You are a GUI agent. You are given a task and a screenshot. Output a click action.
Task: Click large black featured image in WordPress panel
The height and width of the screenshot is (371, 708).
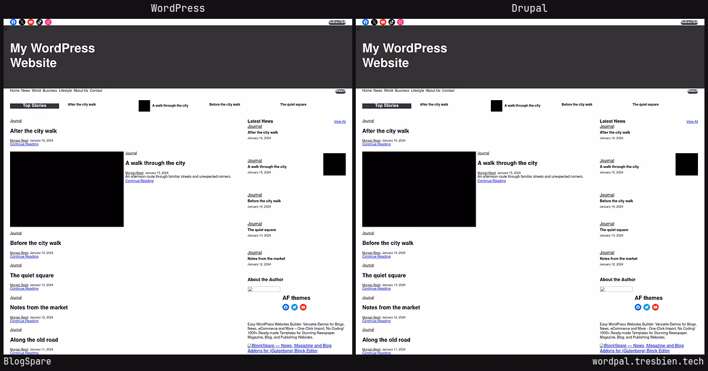point(67,189)
